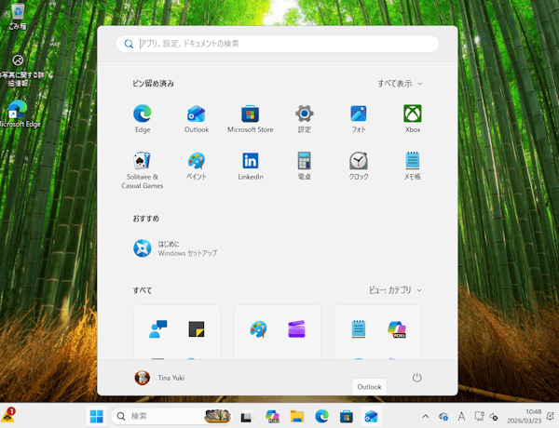Open the network display tray icon

pos(480,416)
